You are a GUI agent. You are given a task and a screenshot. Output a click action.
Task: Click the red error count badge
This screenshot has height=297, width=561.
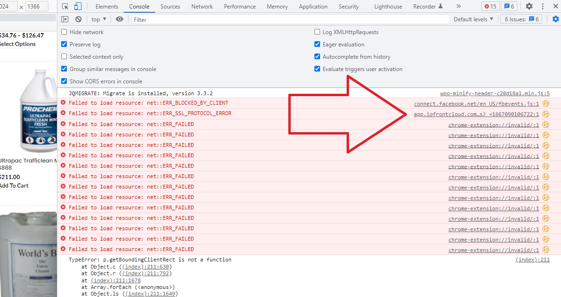pos(490,7)
